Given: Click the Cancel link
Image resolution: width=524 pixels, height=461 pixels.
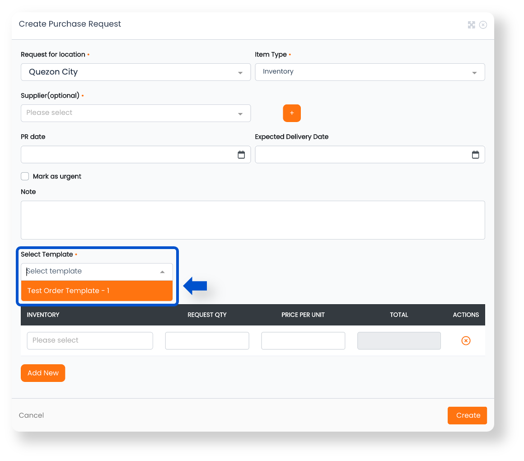Looking at the screenshot, I should 32,415.
